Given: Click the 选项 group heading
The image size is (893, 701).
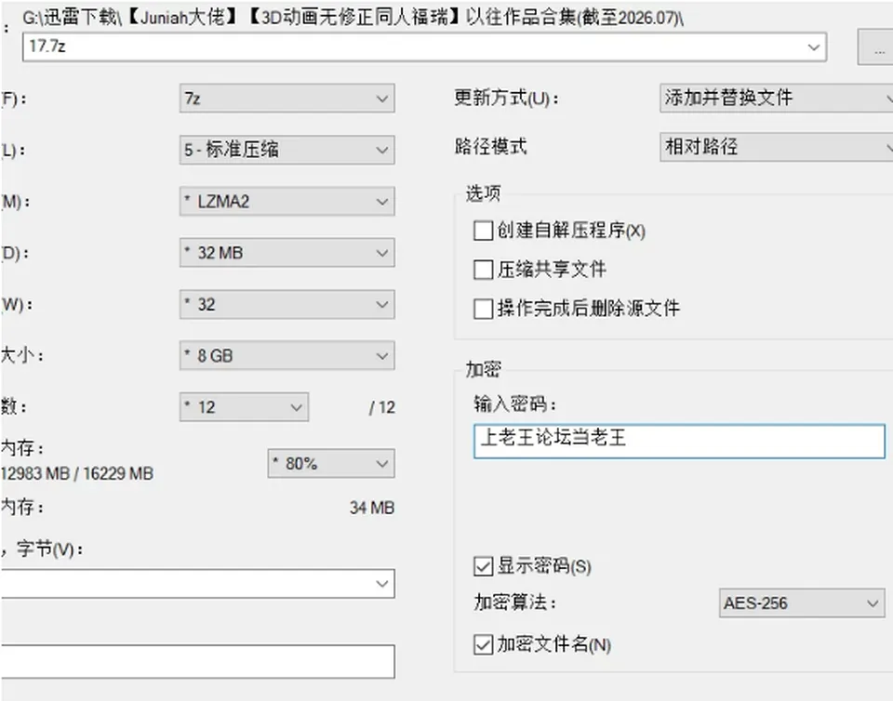Looking at the screenshot, I should (483, 193).
